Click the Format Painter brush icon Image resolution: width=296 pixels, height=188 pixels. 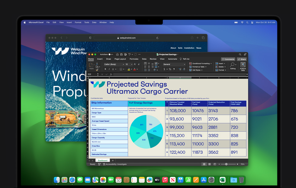coord(97,70)
